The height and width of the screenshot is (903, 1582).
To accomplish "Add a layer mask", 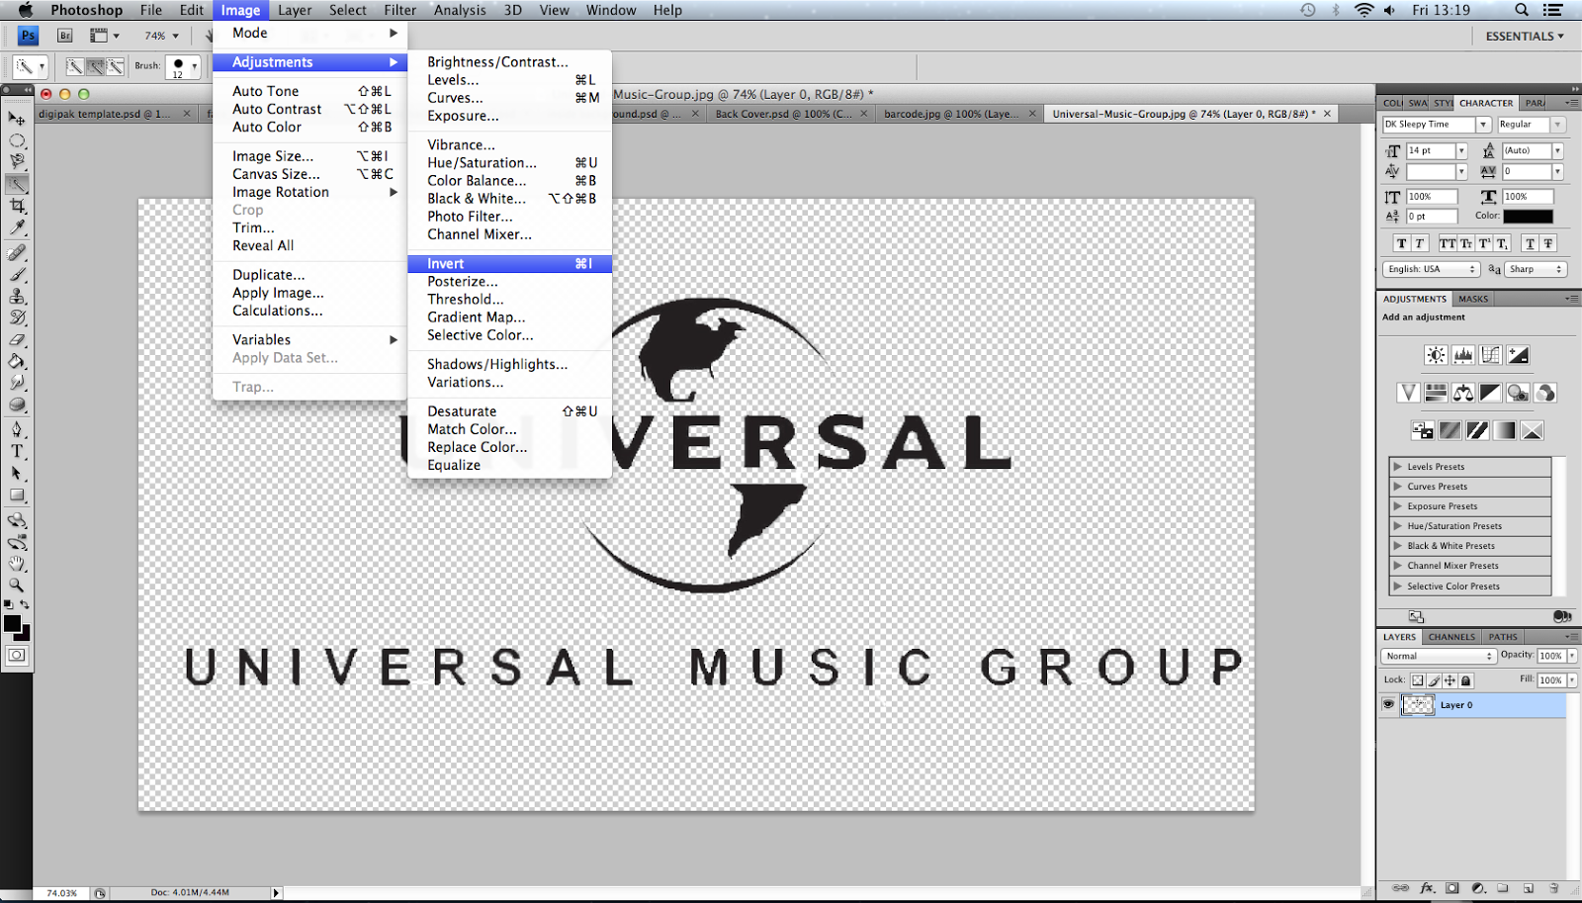I will (x=1452, y=888).
